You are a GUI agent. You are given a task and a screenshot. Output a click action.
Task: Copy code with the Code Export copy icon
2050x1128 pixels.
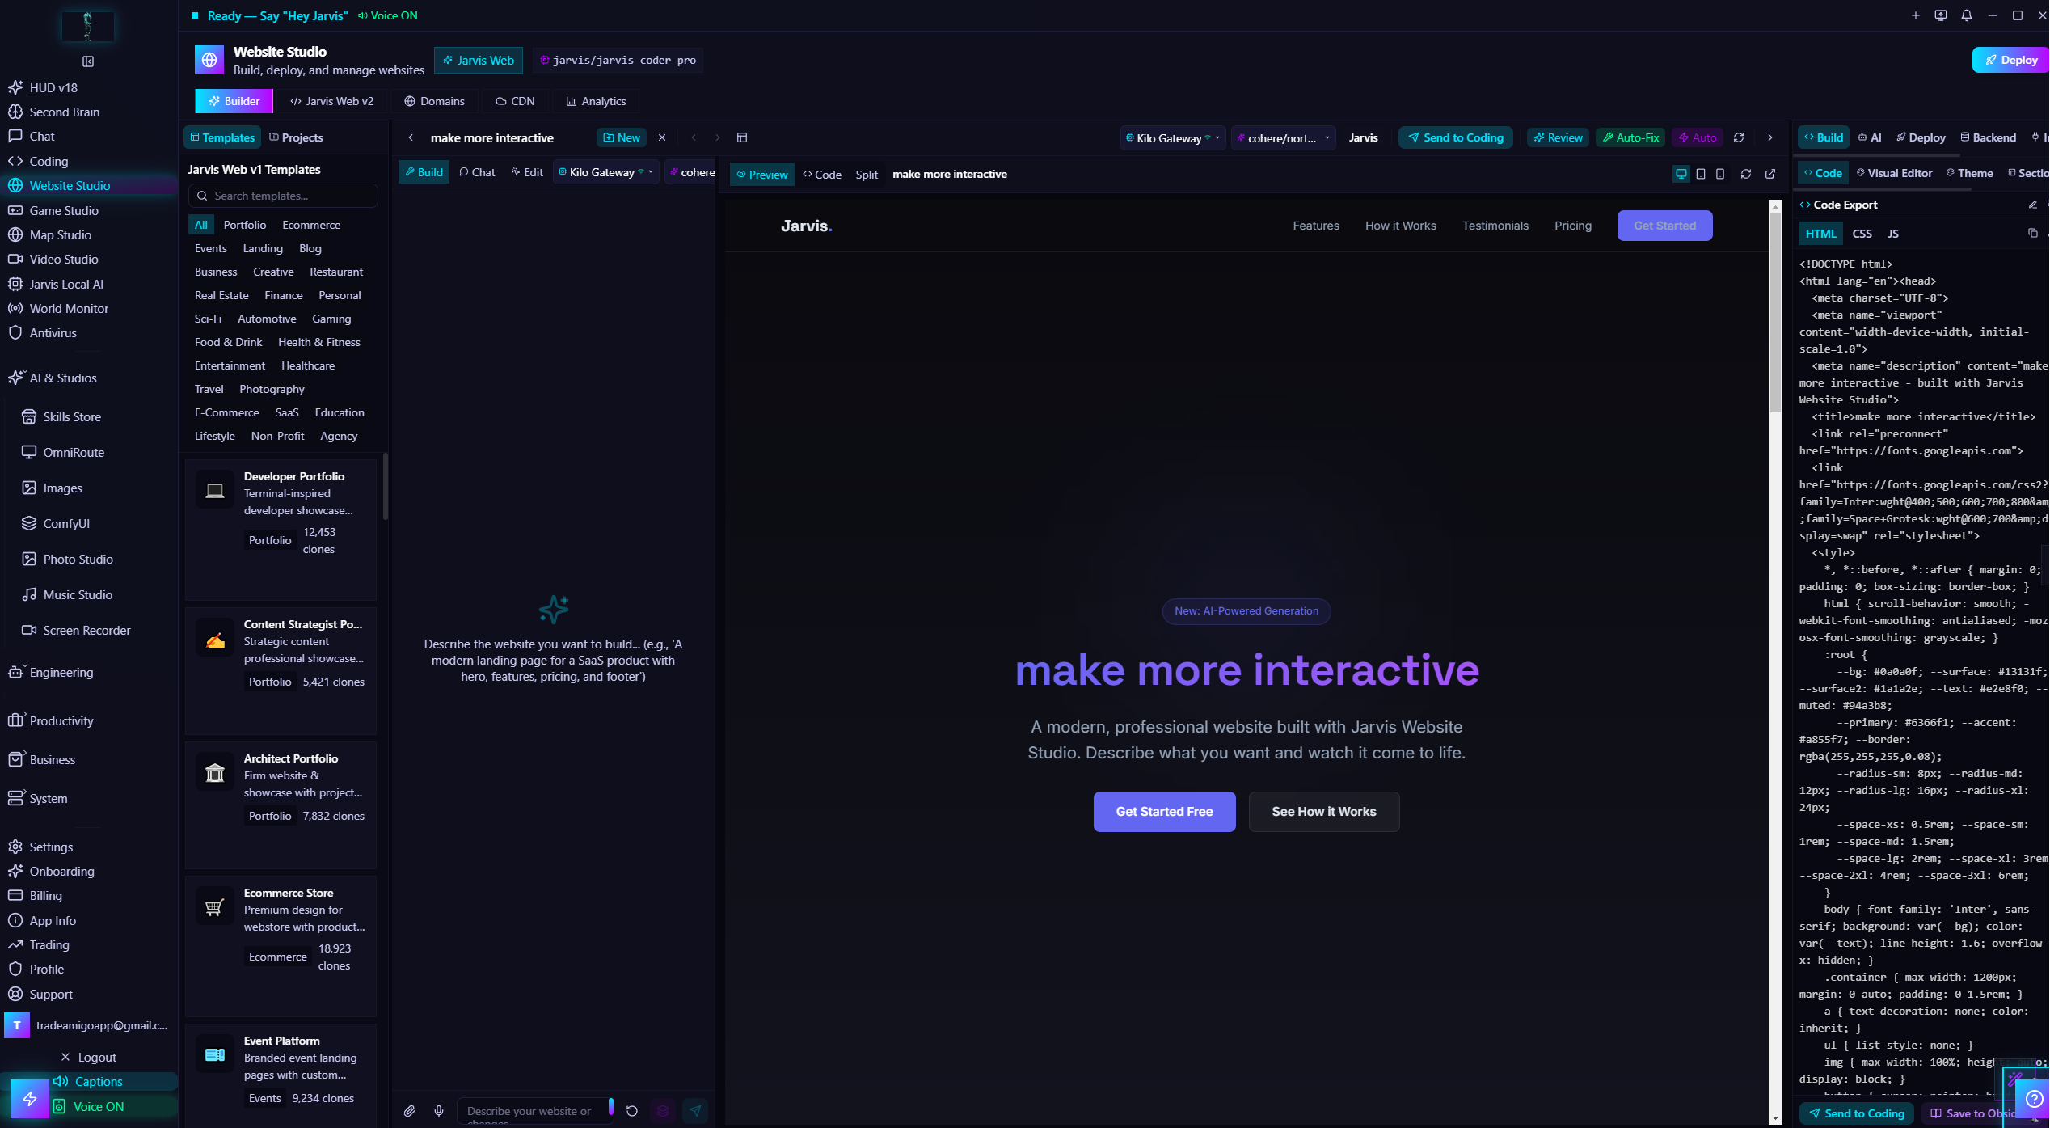[2033, 234]
